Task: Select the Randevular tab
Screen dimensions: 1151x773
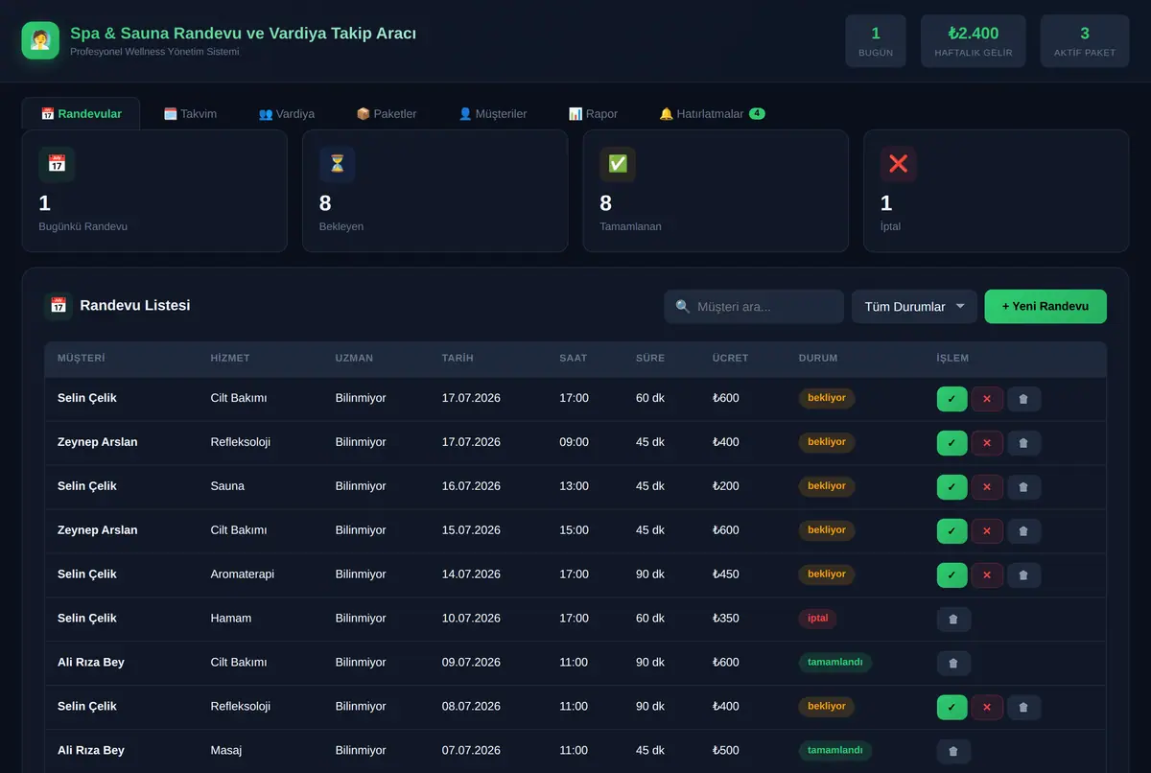Action: click(x=81, y=113)
